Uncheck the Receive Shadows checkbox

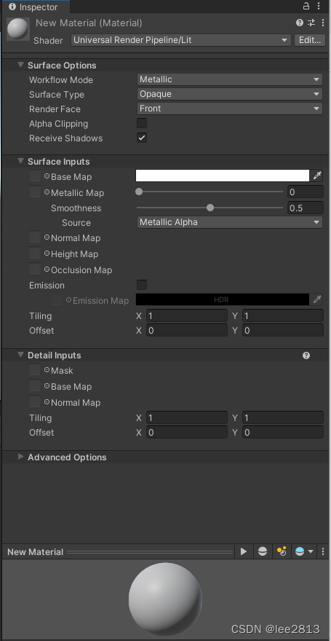(142, 138)
